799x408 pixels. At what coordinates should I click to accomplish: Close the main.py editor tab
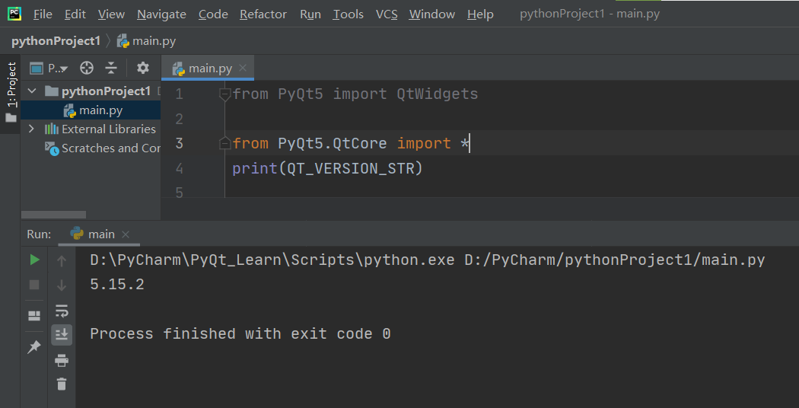(243, 68)
